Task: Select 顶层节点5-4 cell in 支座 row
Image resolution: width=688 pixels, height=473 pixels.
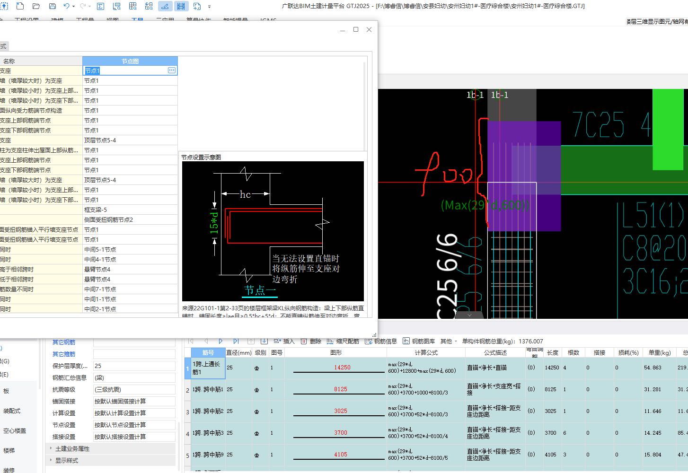Action: pyautogui.click(x=130, y=140)
